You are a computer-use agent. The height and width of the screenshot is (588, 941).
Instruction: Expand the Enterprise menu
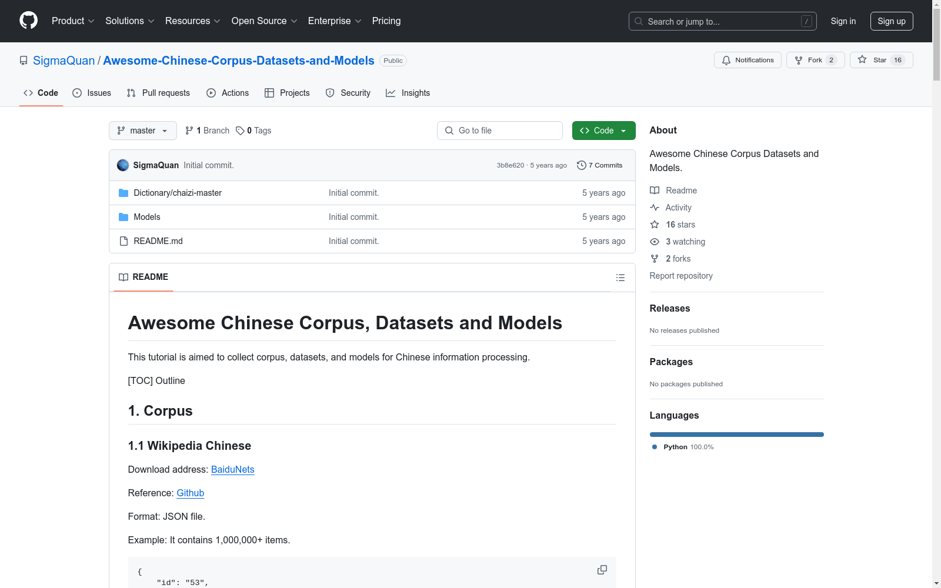(335, 21)
